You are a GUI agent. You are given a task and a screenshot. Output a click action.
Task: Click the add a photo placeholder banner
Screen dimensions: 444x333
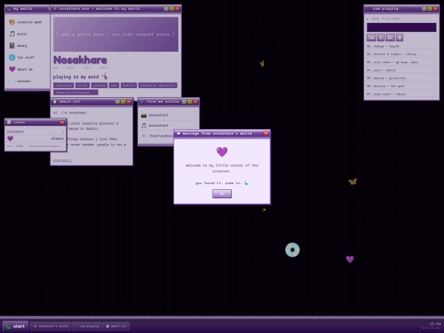[116, 35]
